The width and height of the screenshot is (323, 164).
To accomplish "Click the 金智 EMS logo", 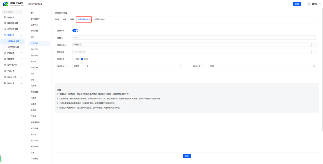I will point(13,4).
